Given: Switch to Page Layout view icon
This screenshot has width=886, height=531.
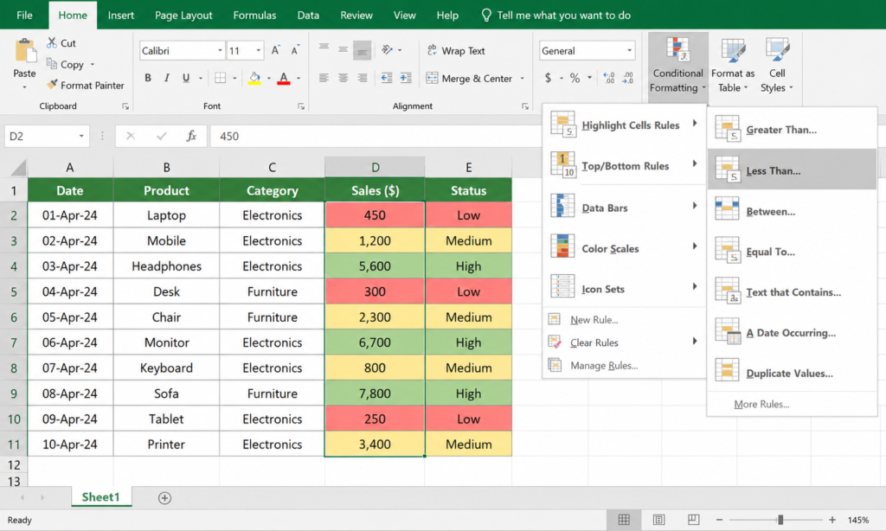Looking at the screenshot, I should point(658,520).
